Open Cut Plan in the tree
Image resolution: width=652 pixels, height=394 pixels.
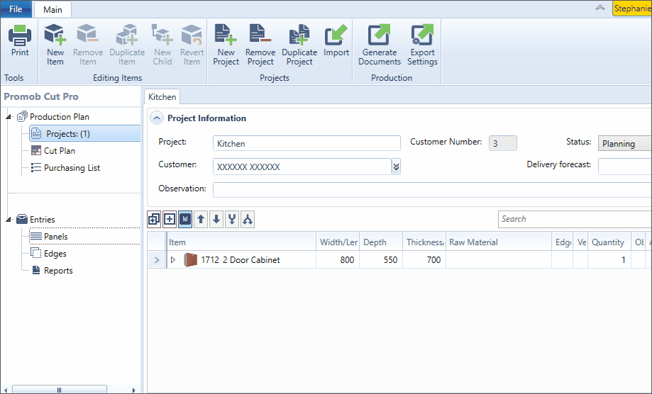60,151
